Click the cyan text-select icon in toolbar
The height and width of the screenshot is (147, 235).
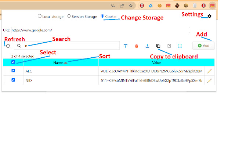pyautogui.click(x=180, y=46)
